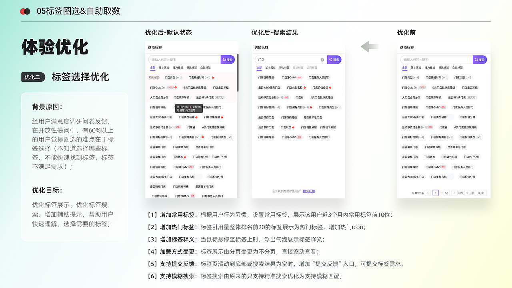Viewport: 512px width, 288px height.
Task: Focus keyword search field in 优化后-默认状态 panel
Action: [184, 60]
